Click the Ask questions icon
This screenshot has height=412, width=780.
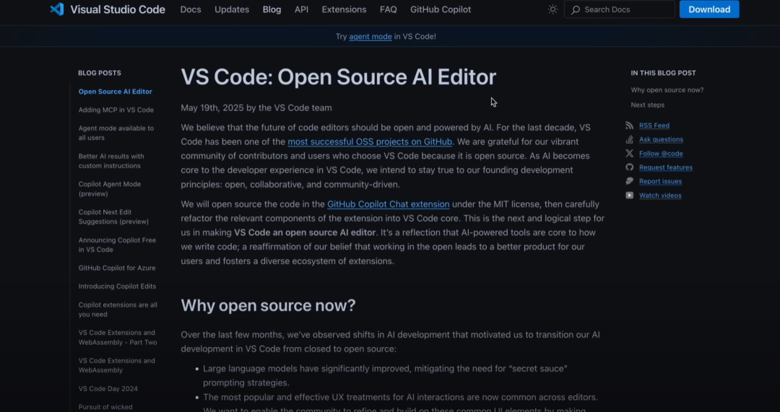[x=629, y=139]
